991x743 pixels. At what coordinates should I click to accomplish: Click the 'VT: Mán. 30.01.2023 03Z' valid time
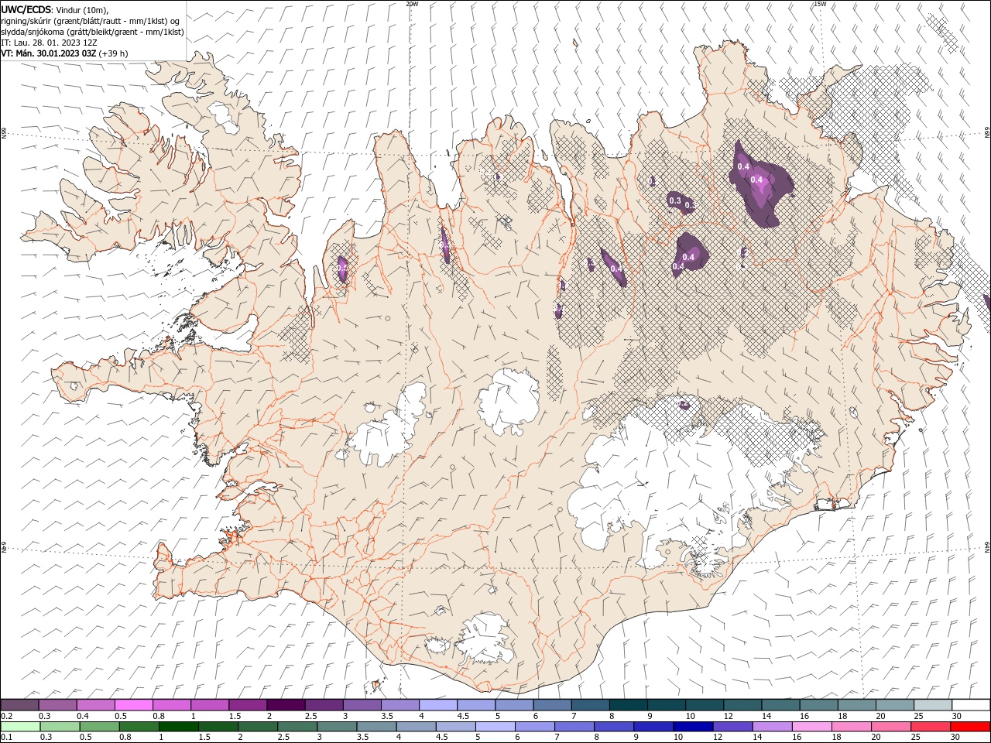click(48, 53)
